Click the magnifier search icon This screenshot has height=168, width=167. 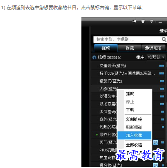[x=164, y=40]
